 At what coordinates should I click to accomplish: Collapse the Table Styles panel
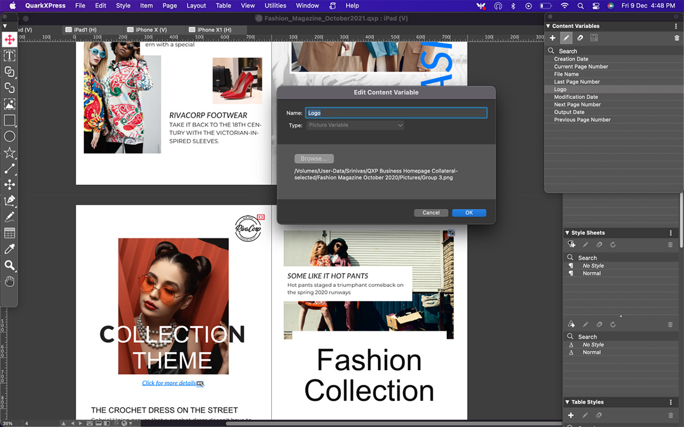(567, 402)
